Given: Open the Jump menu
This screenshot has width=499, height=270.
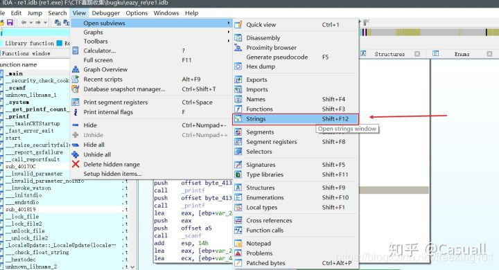Looking at the screenshot, I should point(35,13).
